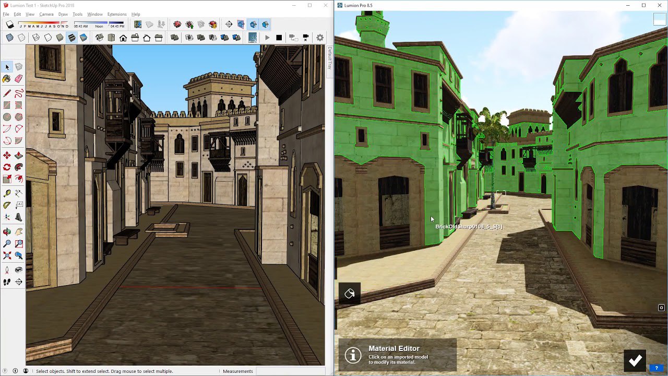Select the Push/Pull tool
The height and width of the screenshot is (376, 668).
point(19,156)
